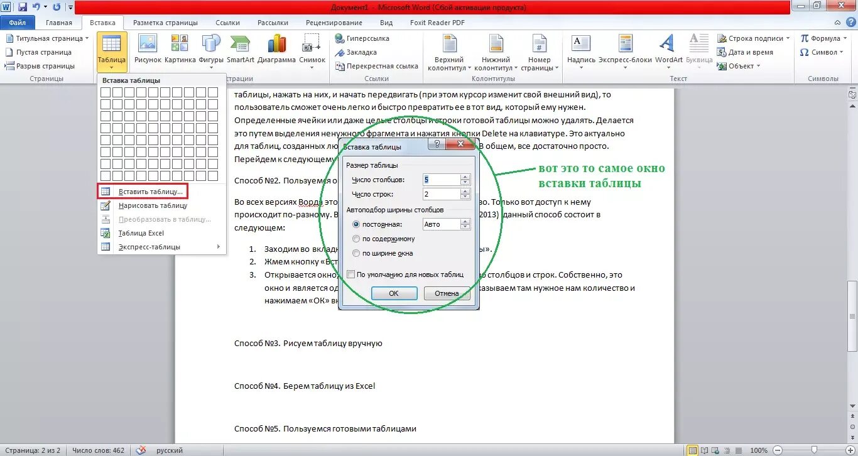Select the постоянная radio button
Screen dimensions: 858x456
(357, 224)
